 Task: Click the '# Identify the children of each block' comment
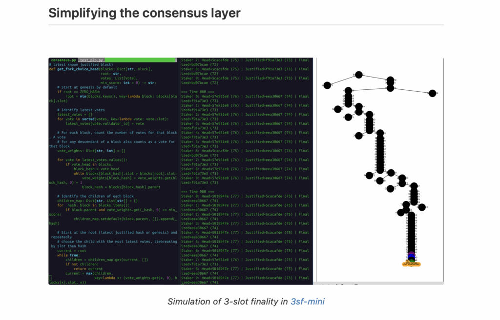coord(95,196)
